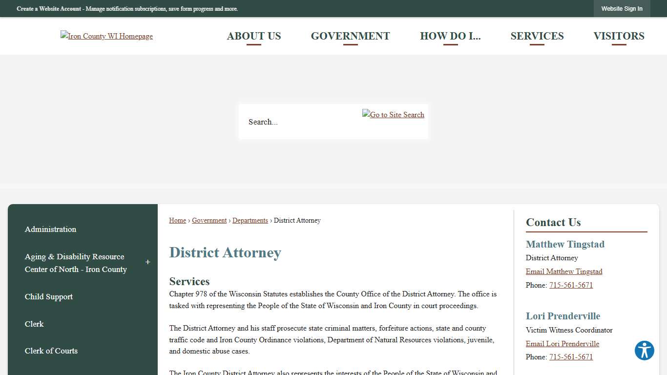
Task: Click the Iron County WI Homepage logo
Action: [106, 36]
